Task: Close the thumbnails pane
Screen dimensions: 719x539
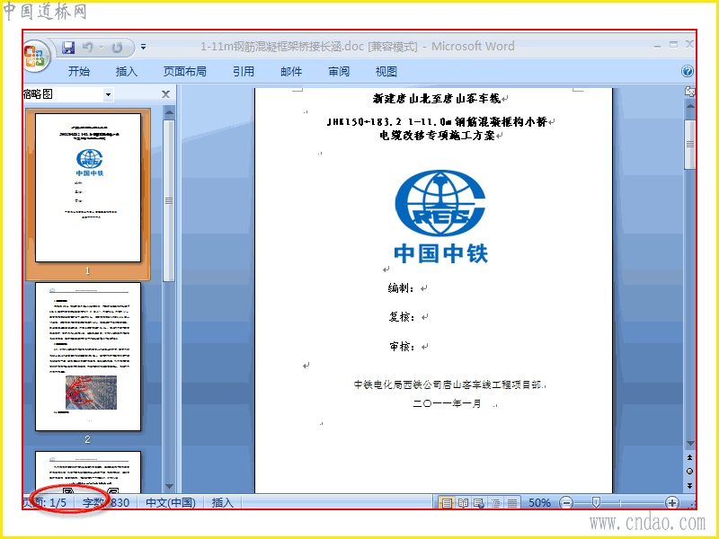Action: pyautogui.click(x=165, y=94)
